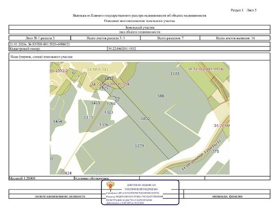Click the 'Раздел 3 Лист 5' page header
Viewport: 279px width, 216px height.
point(243,10)
